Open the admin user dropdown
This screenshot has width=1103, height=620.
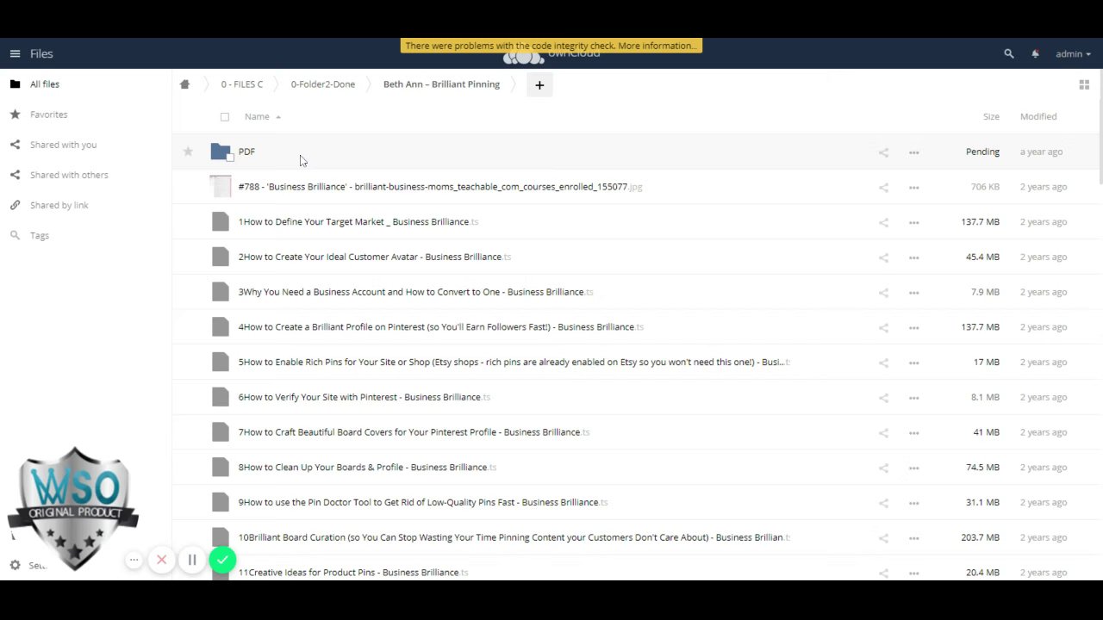pos(1073,53)
